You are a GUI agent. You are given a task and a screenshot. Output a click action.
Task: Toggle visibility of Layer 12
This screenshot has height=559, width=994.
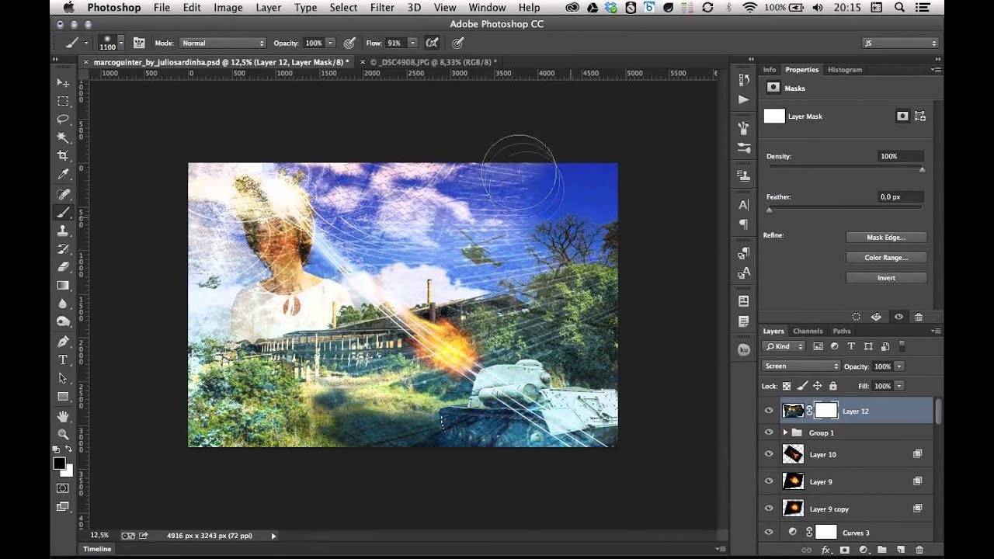point(769,411)
